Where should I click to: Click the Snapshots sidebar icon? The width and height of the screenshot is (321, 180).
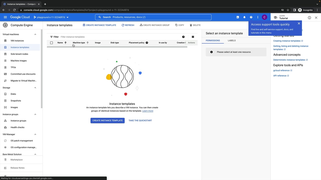click(x=5, y=101)
